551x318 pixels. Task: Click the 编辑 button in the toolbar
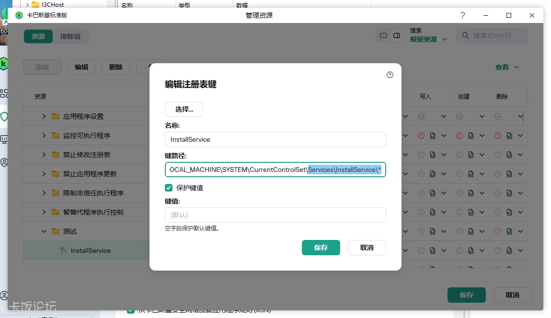(x=81, y=67)
